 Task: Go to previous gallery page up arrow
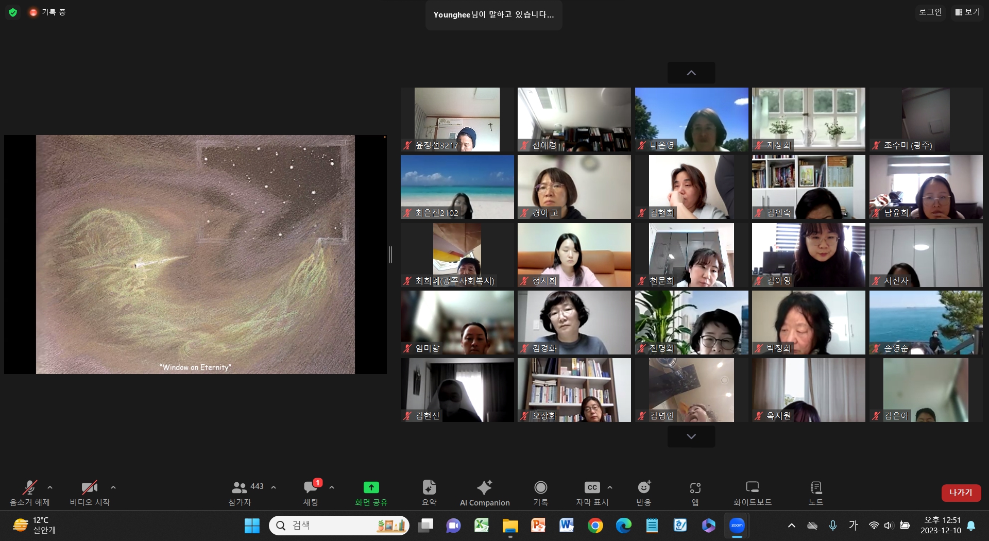coord(691,73)
